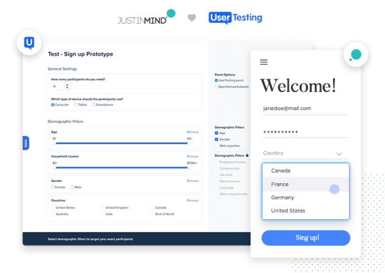Click the footer text about demographic filters
This screenshot has height=273, width=385.
[90, 239]
